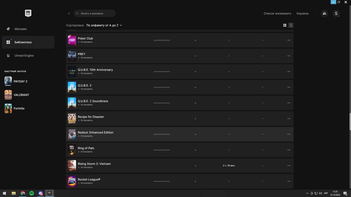Open the Unreal Engine section
This screenshot has width=351, height=197.
click(x=24, y=56)
